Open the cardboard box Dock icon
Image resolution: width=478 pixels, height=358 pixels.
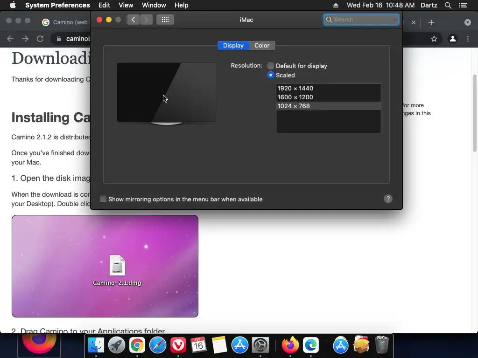[x=361, y=345]
